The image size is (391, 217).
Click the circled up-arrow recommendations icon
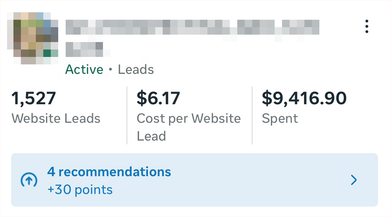pyautogui.click(x=29, y=181)
